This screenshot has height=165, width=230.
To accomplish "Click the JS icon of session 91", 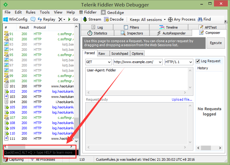I will (6, 34).
